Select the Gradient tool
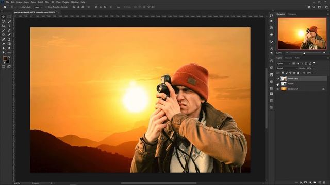Viewport: 330px width, 185px height. coord(9,44)
